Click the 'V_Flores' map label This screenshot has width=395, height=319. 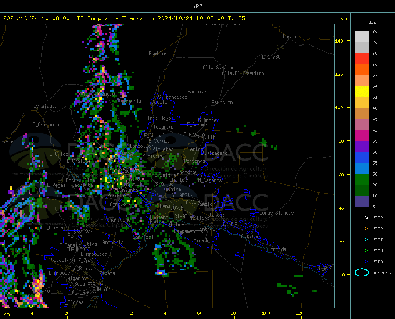point(73,302)
